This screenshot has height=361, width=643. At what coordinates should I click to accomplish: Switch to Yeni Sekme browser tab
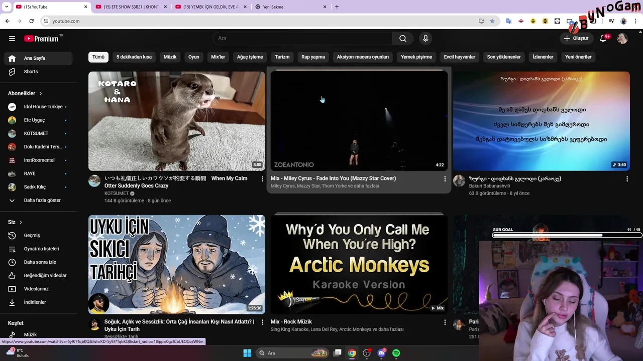pos(291,7)
